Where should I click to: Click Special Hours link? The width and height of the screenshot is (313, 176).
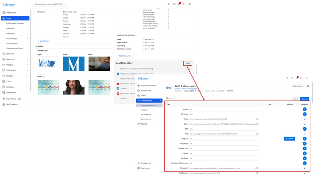[x=44, y=41]
